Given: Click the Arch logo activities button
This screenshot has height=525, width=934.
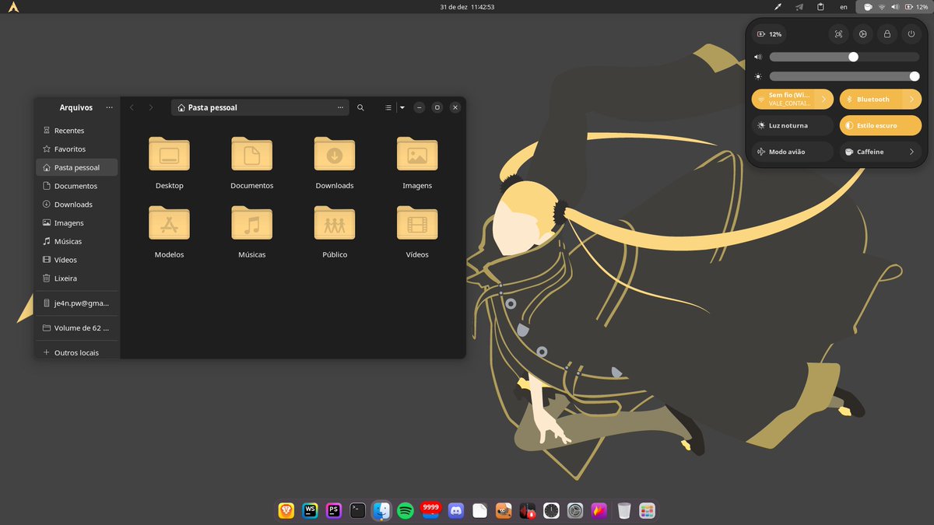Looking at the screenshot, I should point(14,7).
